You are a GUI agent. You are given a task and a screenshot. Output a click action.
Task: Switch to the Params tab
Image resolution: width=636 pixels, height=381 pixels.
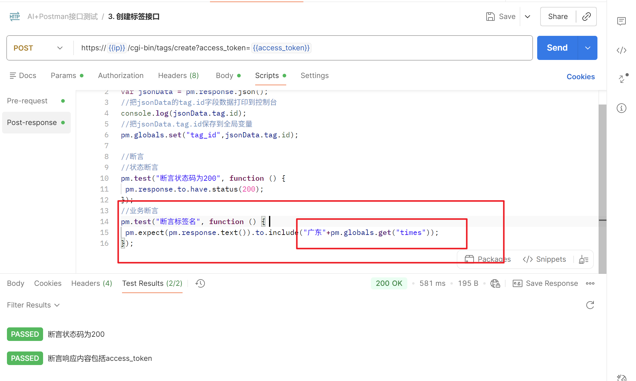[67, 76]
